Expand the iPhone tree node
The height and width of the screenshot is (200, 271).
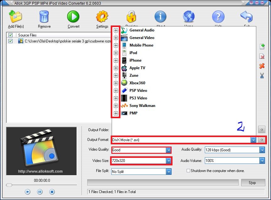[116, 60]
